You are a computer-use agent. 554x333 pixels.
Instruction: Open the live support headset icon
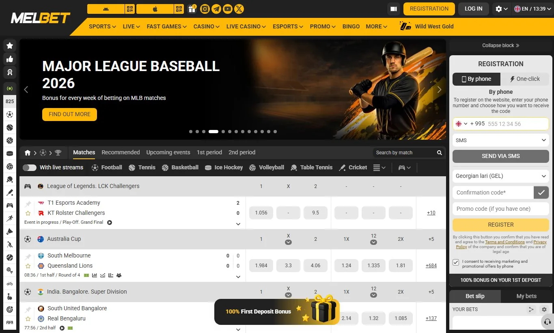(x=547, y=322)
